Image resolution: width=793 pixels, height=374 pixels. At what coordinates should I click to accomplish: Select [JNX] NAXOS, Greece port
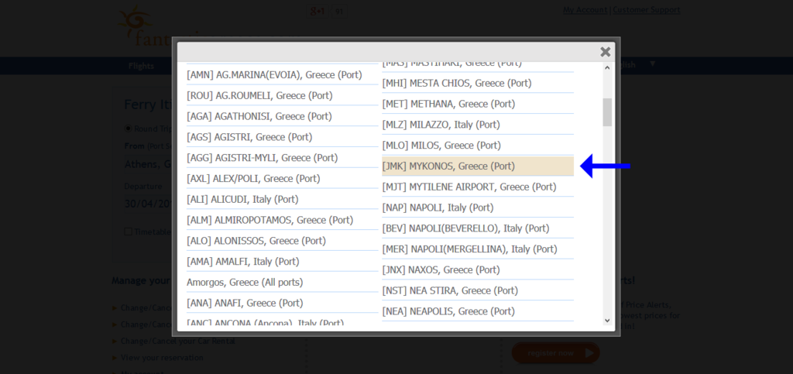478,269
